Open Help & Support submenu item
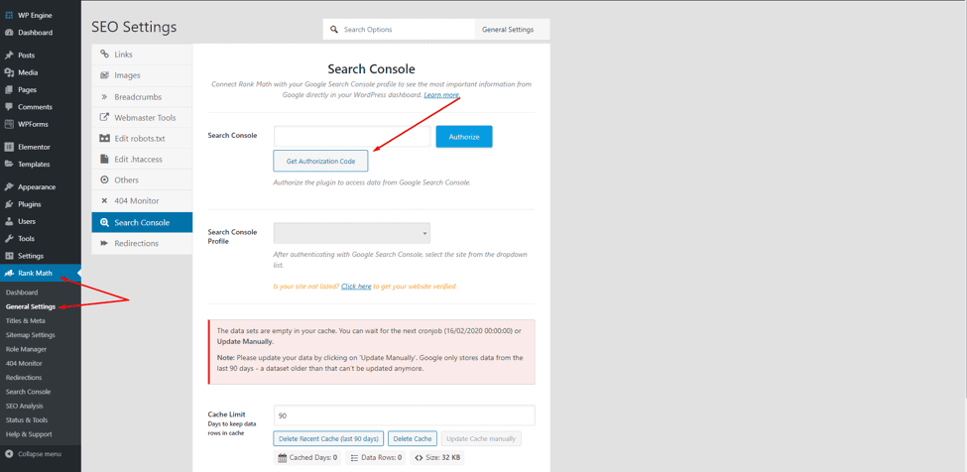 point(29,433)
